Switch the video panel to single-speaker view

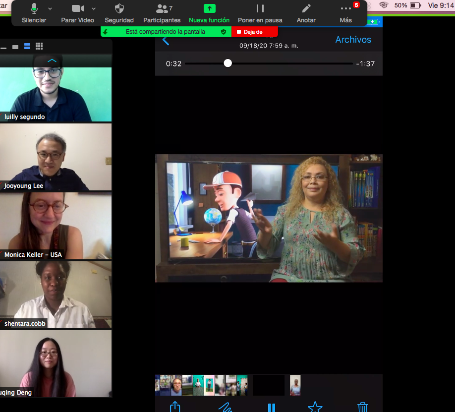pos(15,47)
